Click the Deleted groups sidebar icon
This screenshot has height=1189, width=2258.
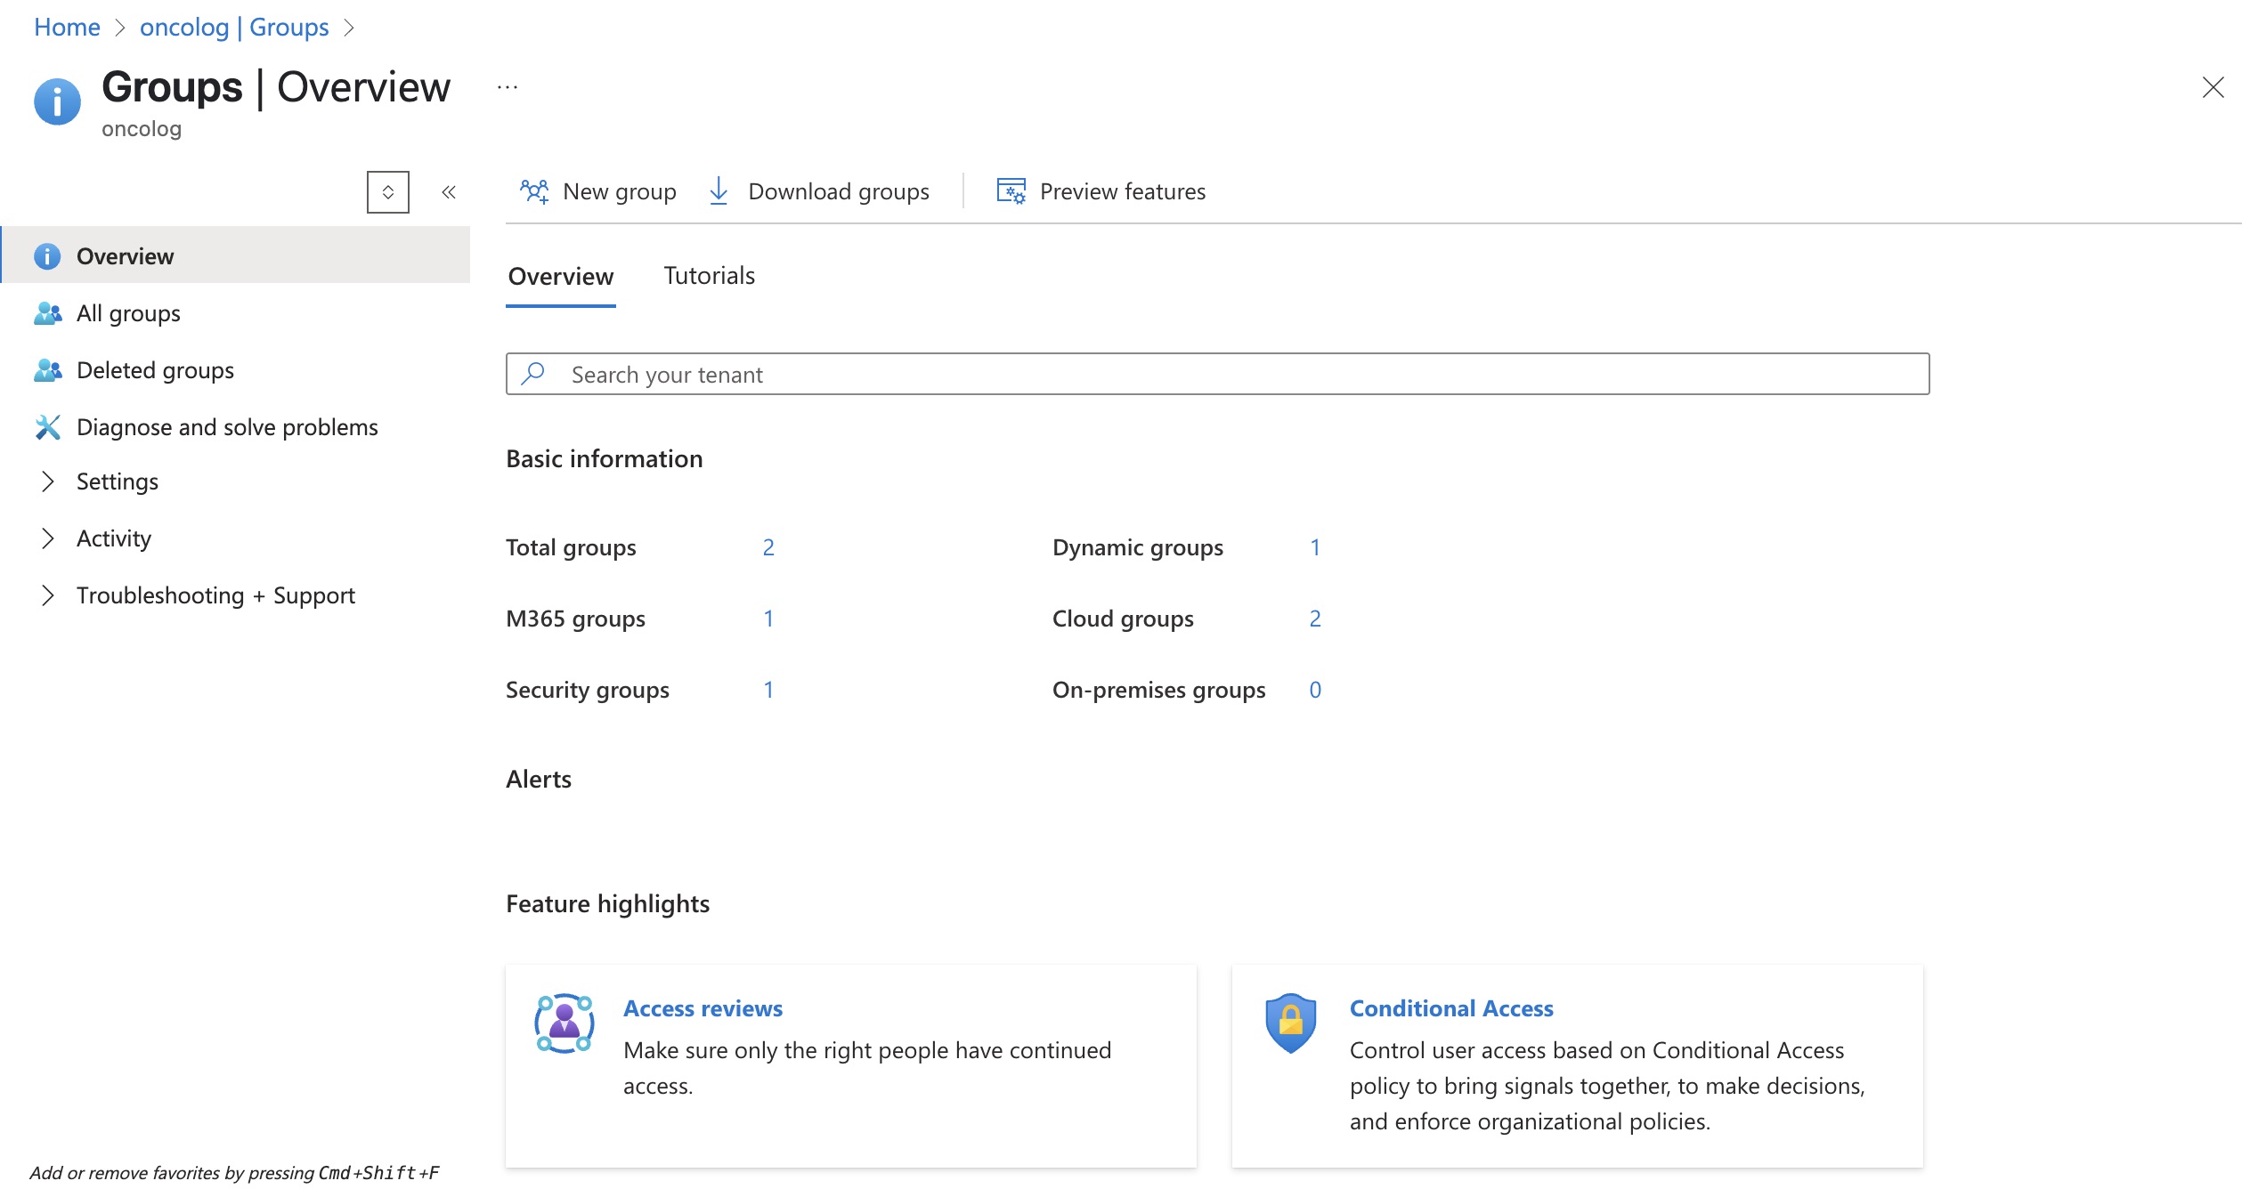[47, 370]
